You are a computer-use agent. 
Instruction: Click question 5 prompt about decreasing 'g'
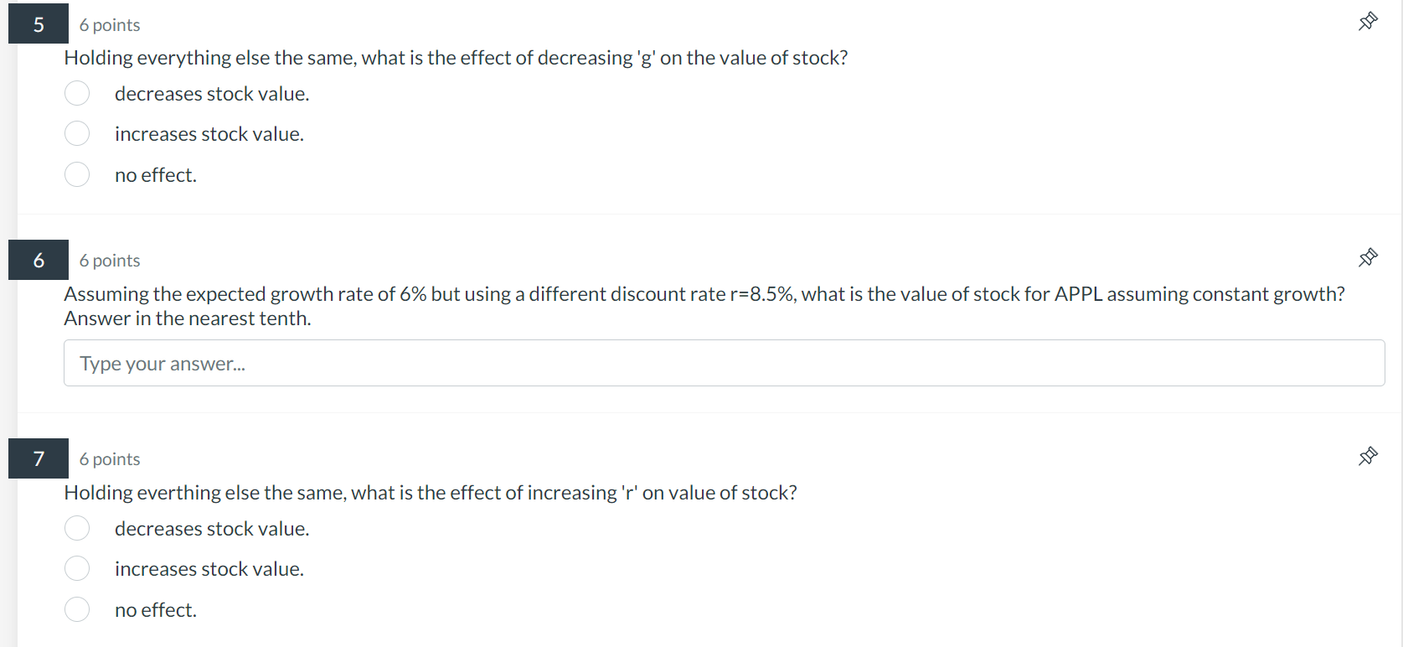[456, 58]
